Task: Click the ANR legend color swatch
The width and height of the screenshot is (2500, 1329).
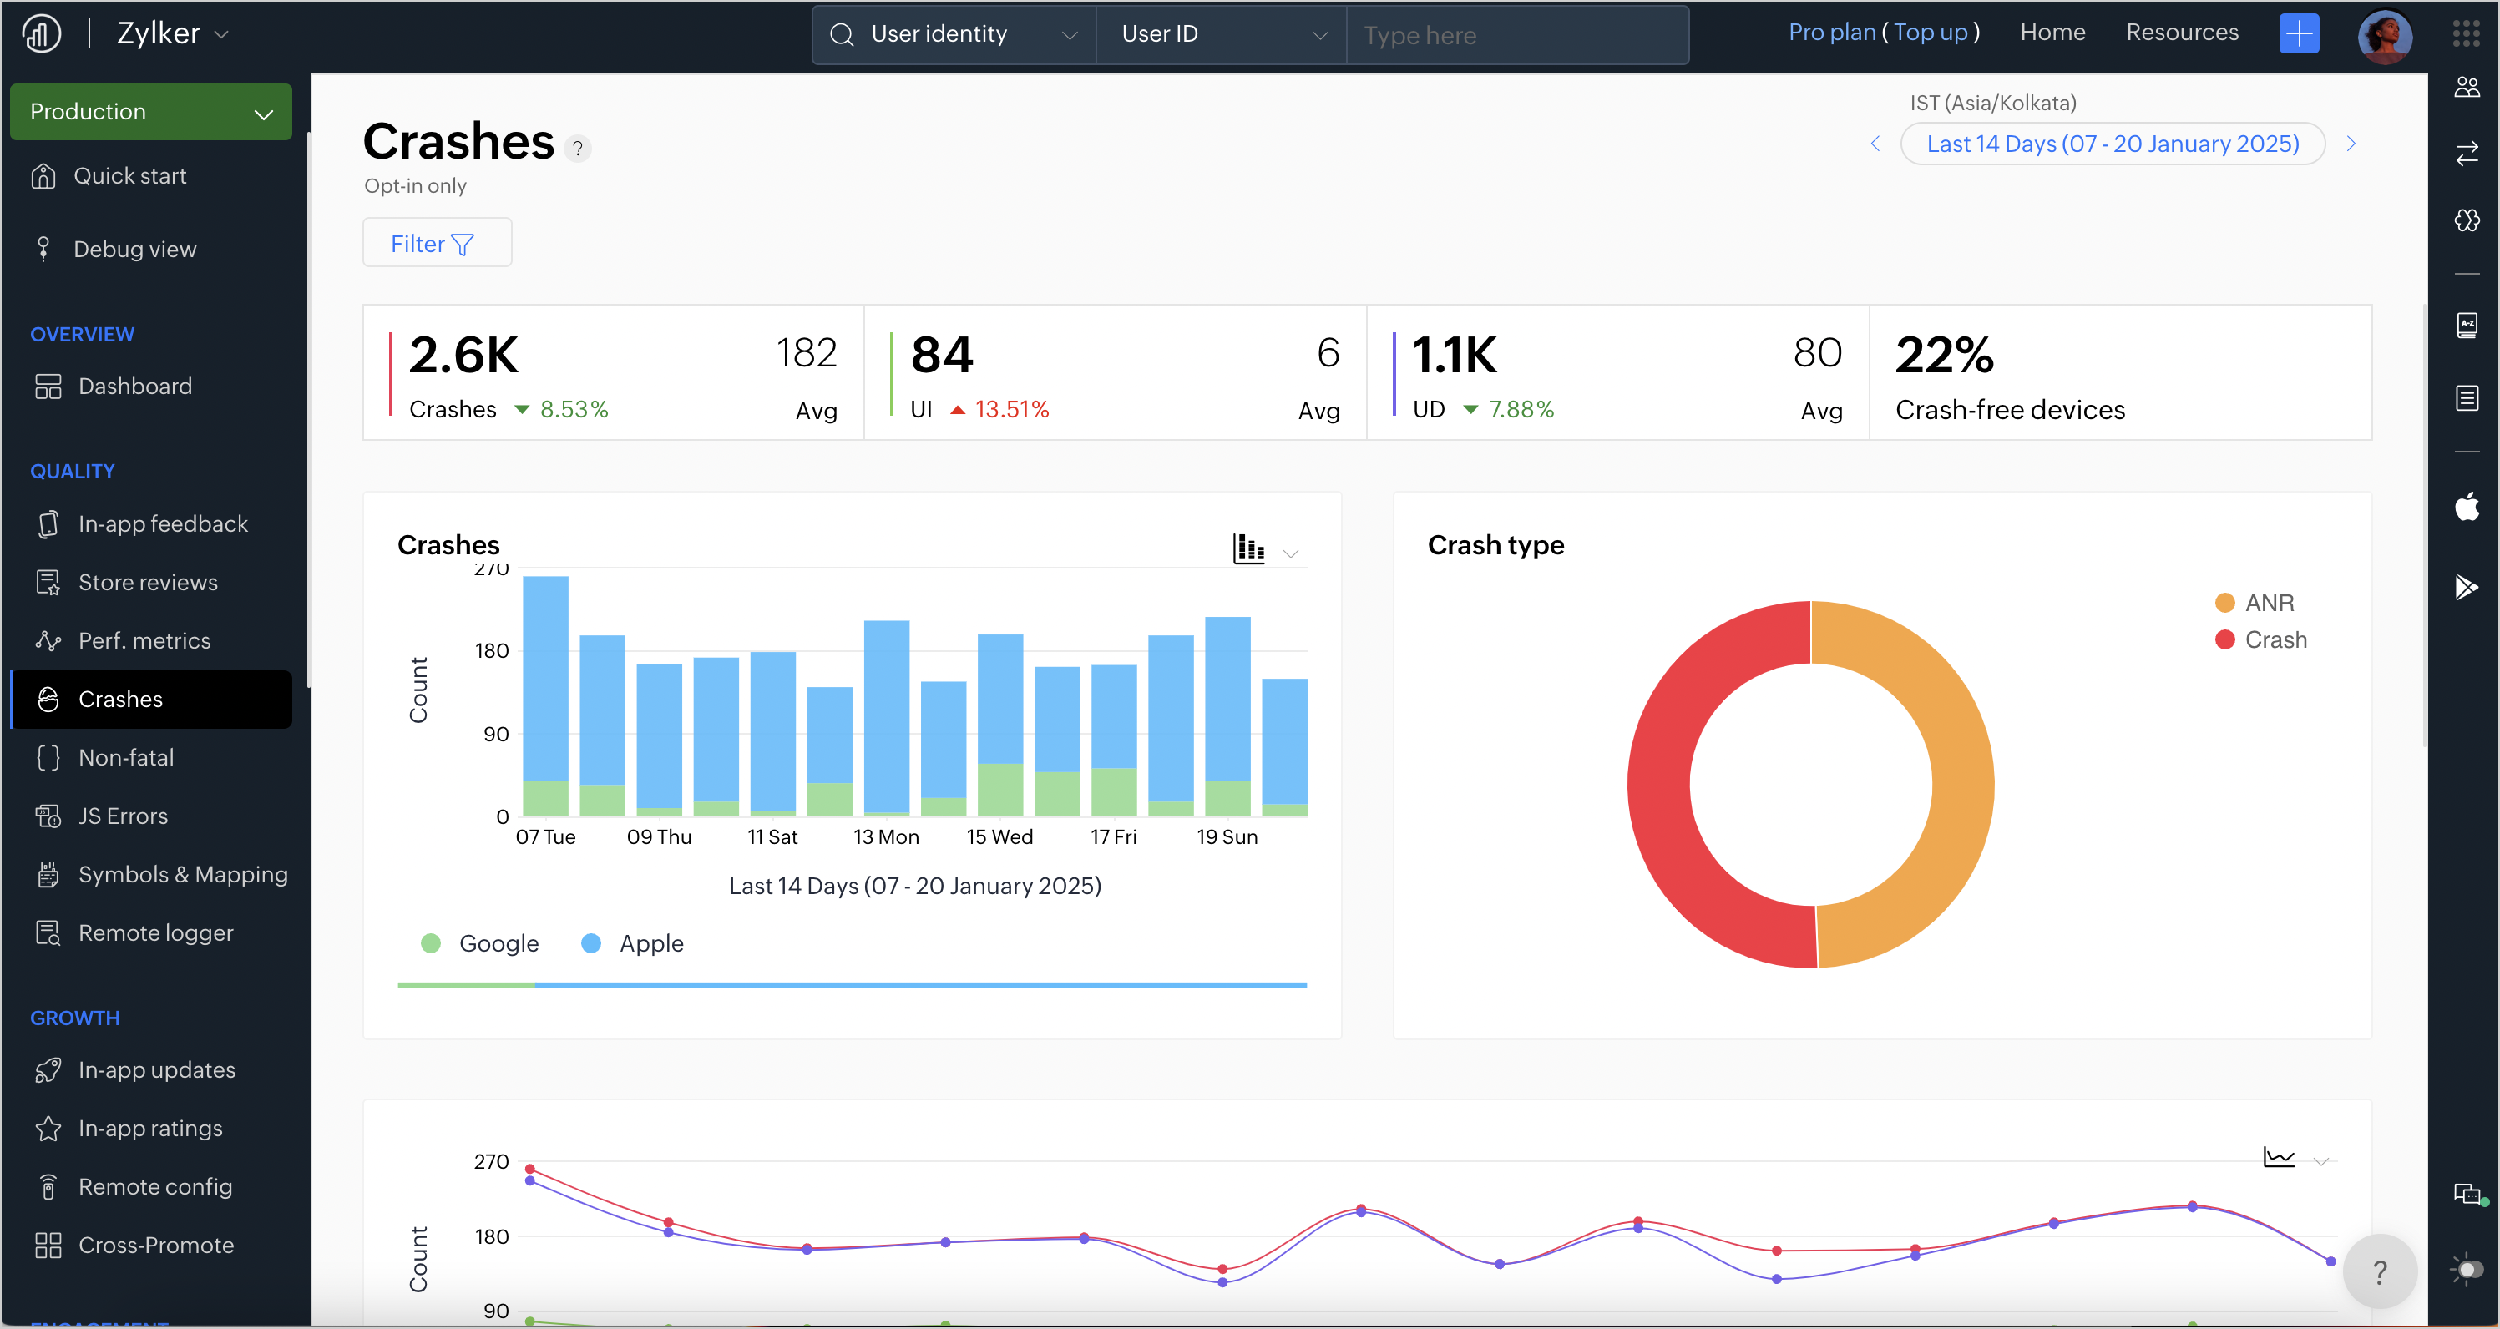Action: coord(2224,603)
